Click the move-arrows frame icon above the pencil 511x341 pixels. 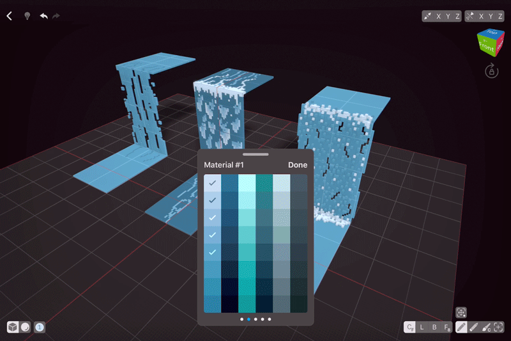click(461, 312)
